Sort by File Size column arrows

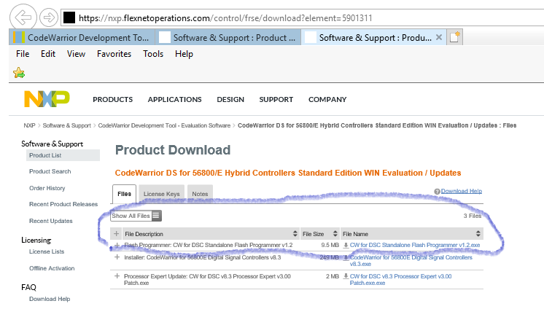coord(335,234)
